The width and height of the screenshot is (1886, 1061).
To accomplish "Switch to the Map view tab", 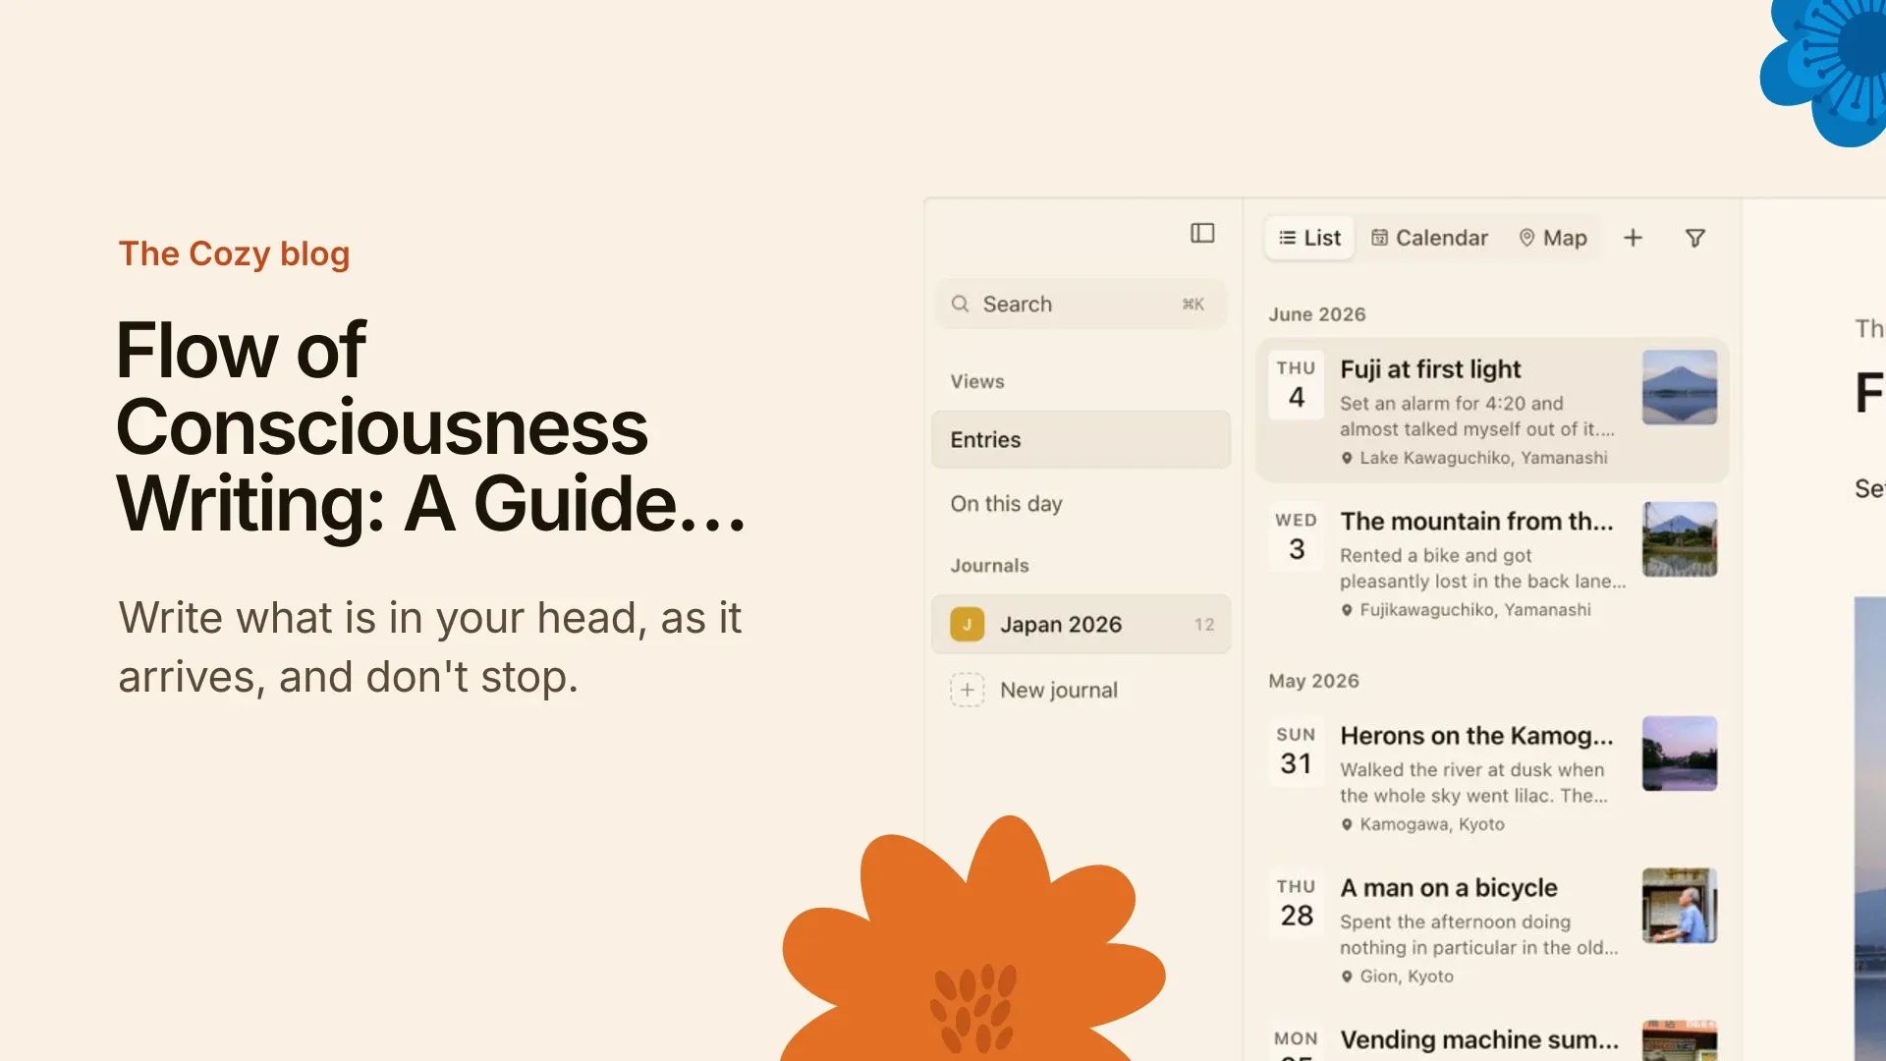I will point(1553,238).
